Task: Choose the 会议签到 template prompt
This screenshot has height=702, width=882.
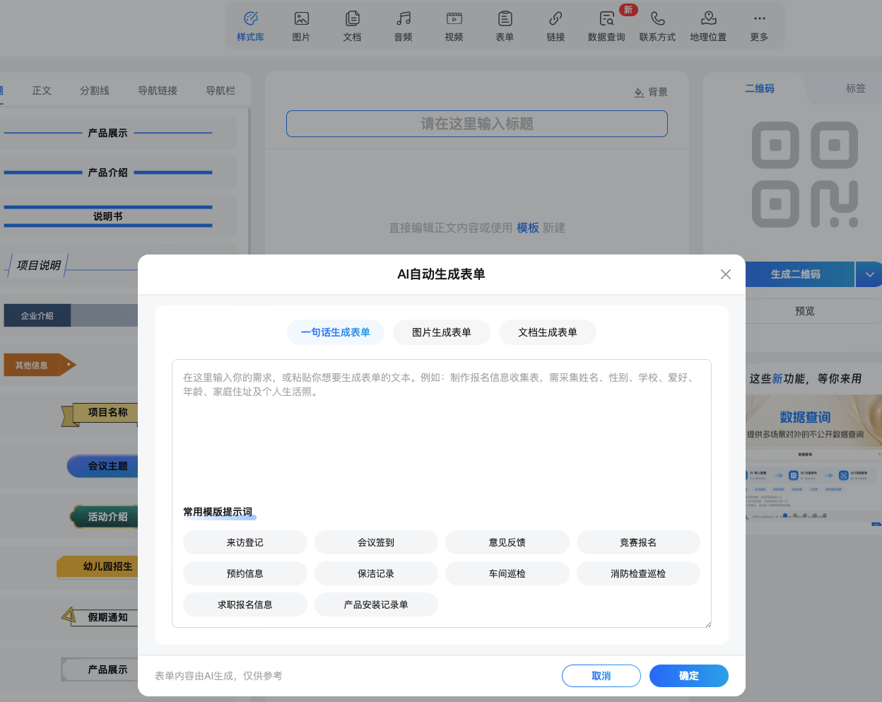Action: coord(376,542)
